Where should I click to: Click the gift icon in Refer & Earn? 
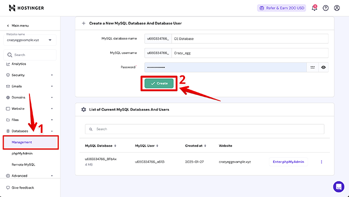point(262,8)
